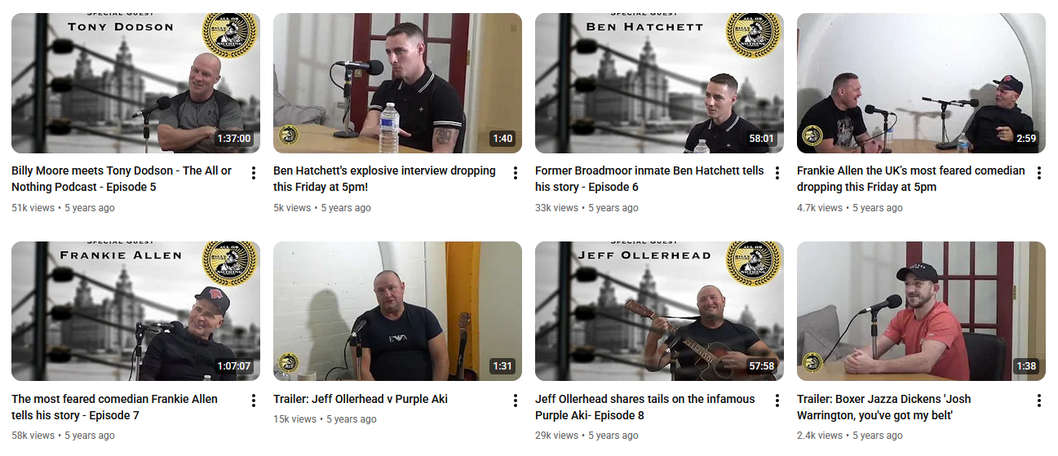Open the Ben Hatchett 58:01 episode thumbnail
Screen dimensions: 1058x456
pyautogui.click(x=659, y=83)
